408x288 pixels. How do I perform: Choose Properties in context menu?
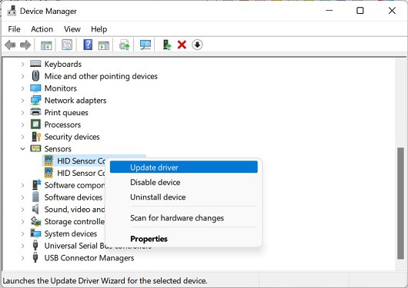(184, 239)
